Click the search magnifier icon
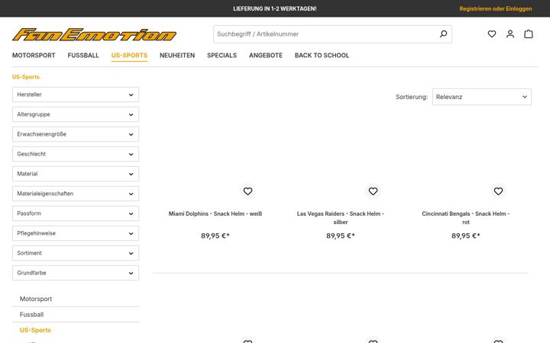The height and width of the screenshot is (343, 550). 443,34
